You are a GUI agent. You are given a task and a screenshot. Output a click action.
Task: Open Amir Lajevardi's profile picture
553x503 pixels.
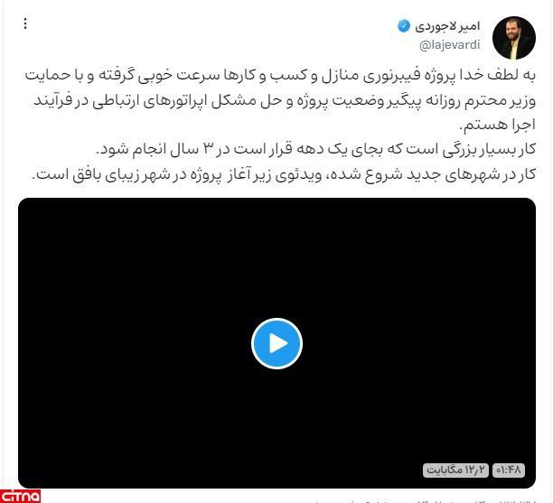(514, 38)
